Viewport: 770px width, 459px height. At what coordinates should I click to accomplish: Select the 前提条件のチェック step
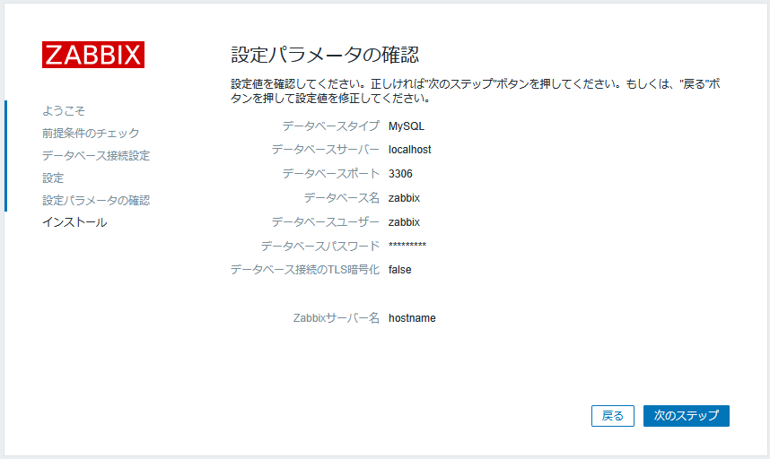coord(91,133)
